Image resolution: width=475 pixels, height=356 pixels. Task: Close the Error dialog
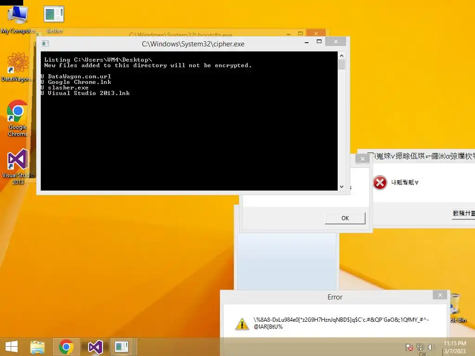coord(440,295)
